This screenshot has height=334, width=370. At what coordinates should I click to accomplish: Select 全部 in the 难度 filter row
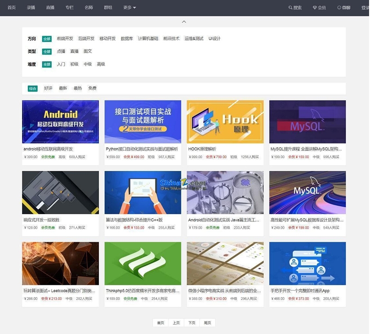(x=47, y=64)
